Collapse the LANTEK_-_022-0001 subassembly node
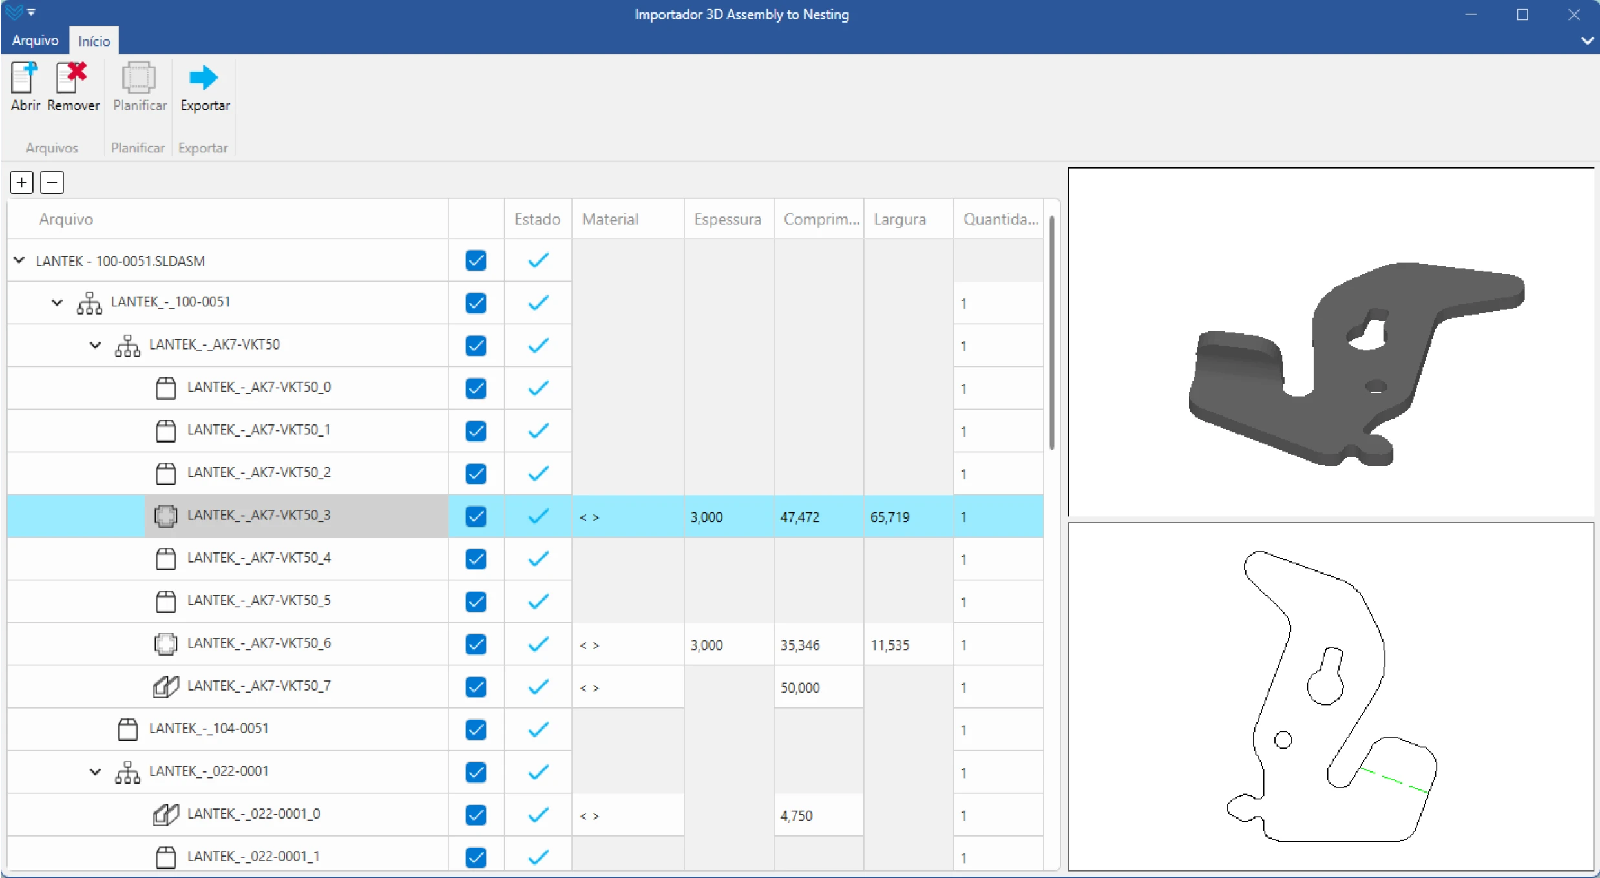The image size is (1600, 878). pos(95,771)
